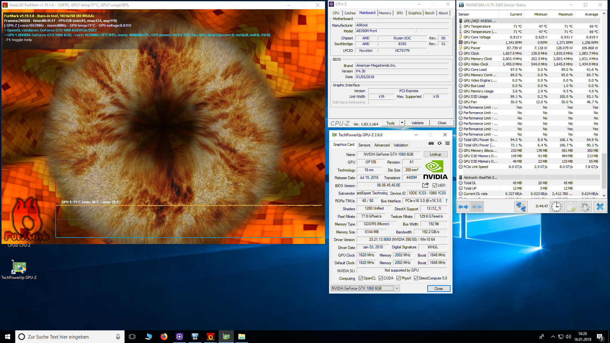Toggle the UEFI checkbox

point(435,185)
